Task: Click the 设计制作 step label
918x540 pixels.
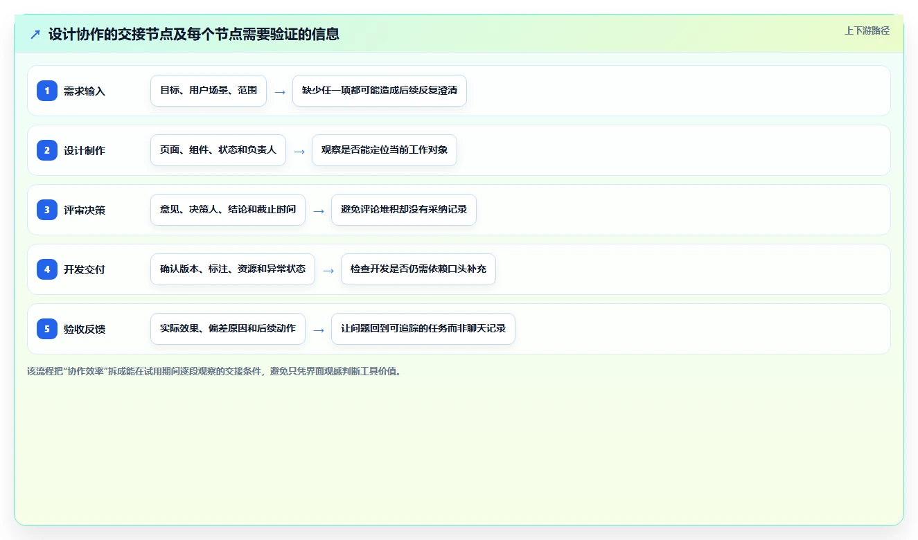Action: click(x=85, y=150)
